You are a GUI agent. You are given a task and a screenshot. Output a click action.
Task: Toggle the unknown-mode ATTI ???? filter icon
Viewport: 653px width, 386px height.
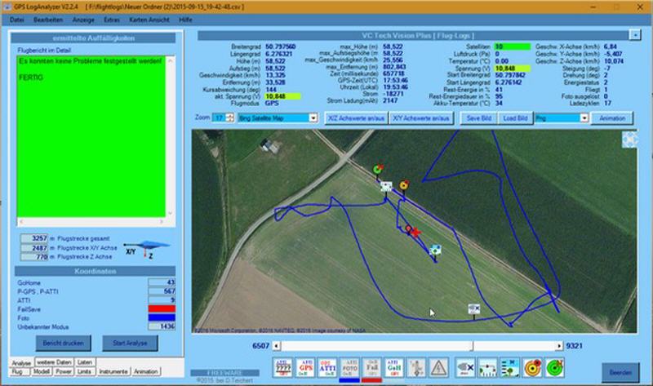pyautogui.click(x=283, y=368)
